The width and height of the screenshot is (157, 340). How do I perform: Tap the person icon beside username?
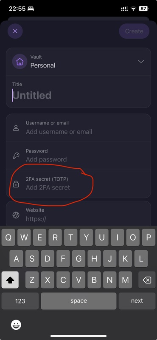coord(16,128)
